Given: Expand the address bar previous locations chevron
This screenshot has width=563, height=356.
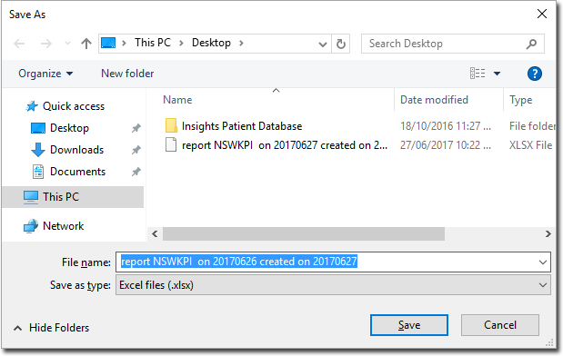Looking at the screenshot, I should pos(323,44).
